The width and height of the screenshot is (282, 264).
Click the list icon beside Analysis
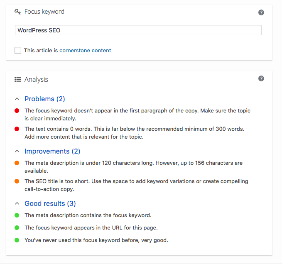pyautogui.click(x=18, y=79)
